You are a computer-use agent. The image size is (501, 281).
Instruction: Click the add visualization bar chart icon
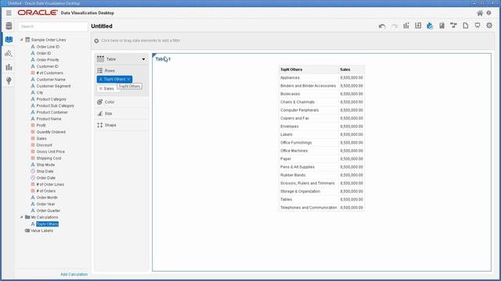pos(406,26)
